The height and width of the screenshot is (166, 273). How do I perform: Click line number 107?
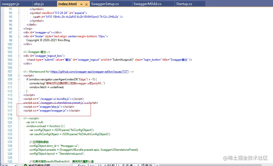pos(10,71)
